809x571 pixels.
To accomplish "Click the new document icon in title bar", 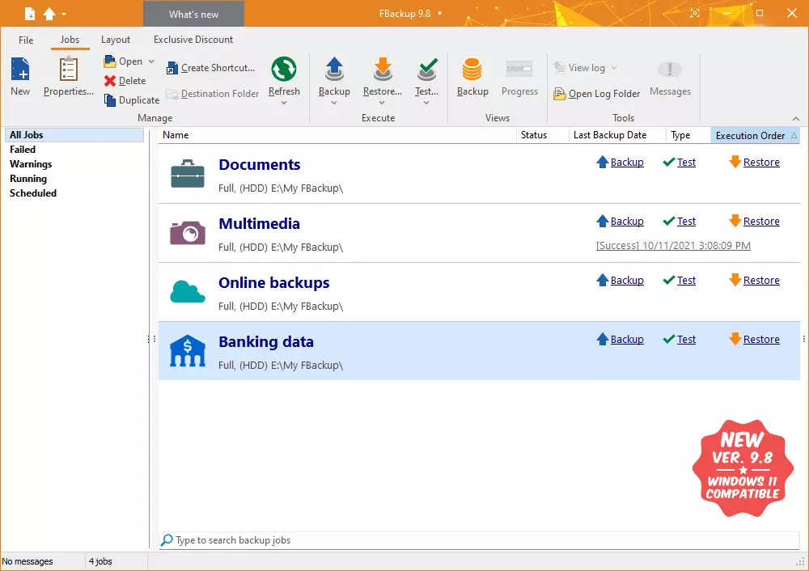I will click(x=30, y=14).
